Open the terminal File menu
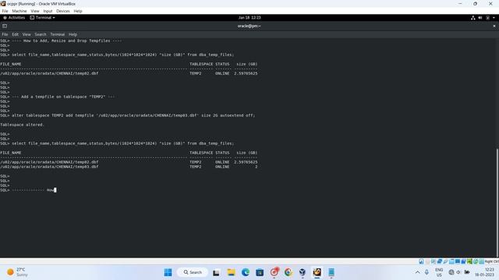 [x=5, y=34]
